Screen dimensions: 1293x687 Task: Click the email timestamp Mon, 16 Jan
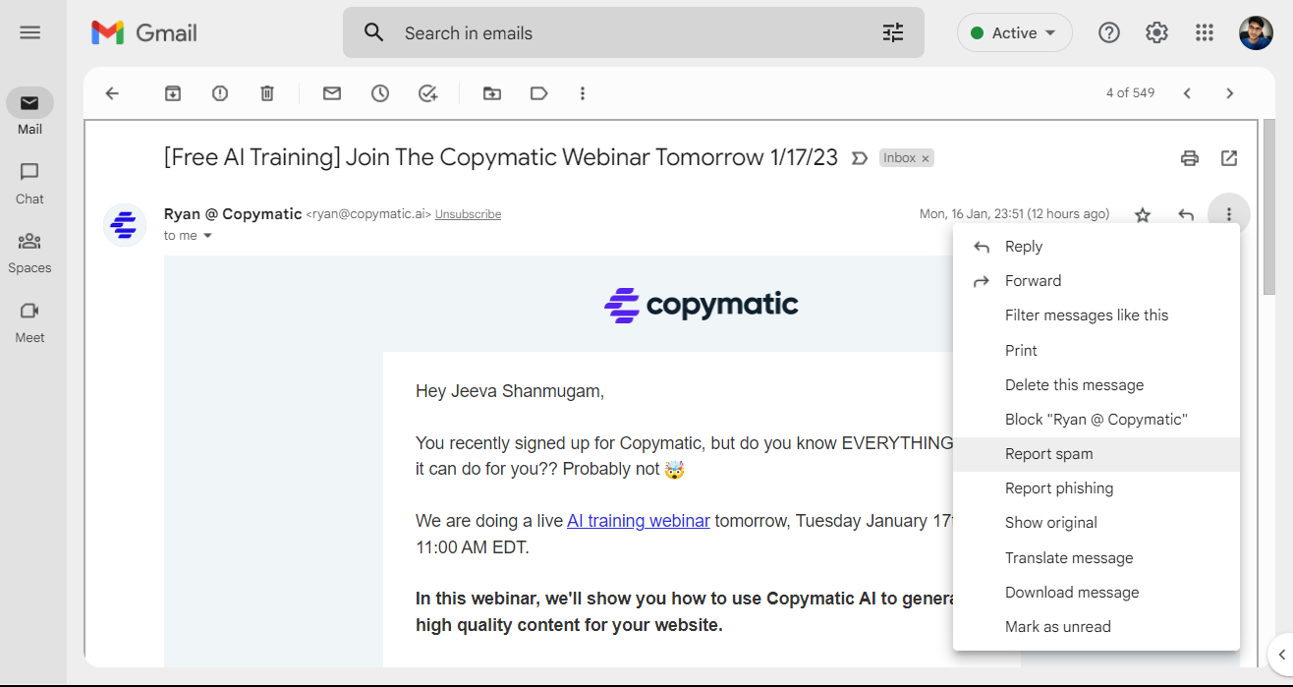coord(1014,214)
